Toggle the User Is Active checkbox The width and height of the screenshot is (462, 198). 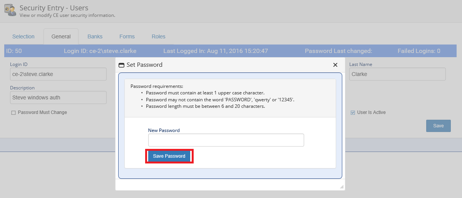pos(353,113)
